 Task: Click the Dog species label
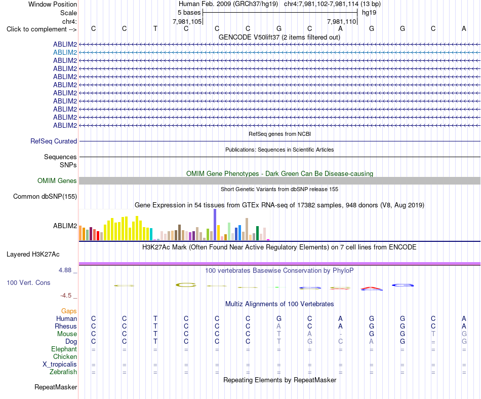pos(71,342)
